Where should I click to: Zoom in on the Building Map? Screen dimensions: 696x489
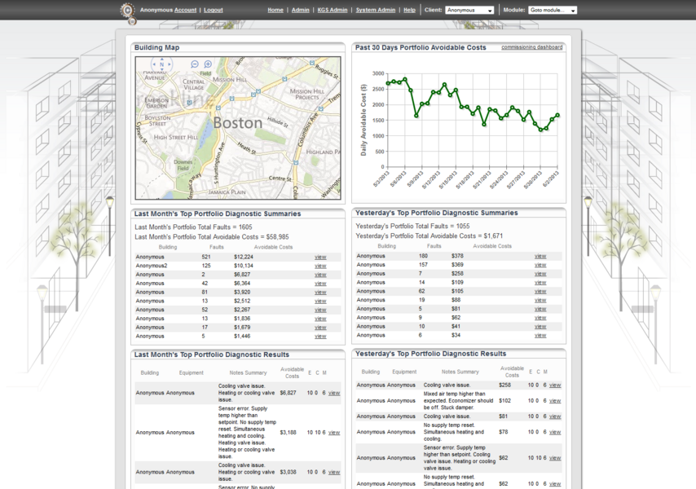coord(208,64)
